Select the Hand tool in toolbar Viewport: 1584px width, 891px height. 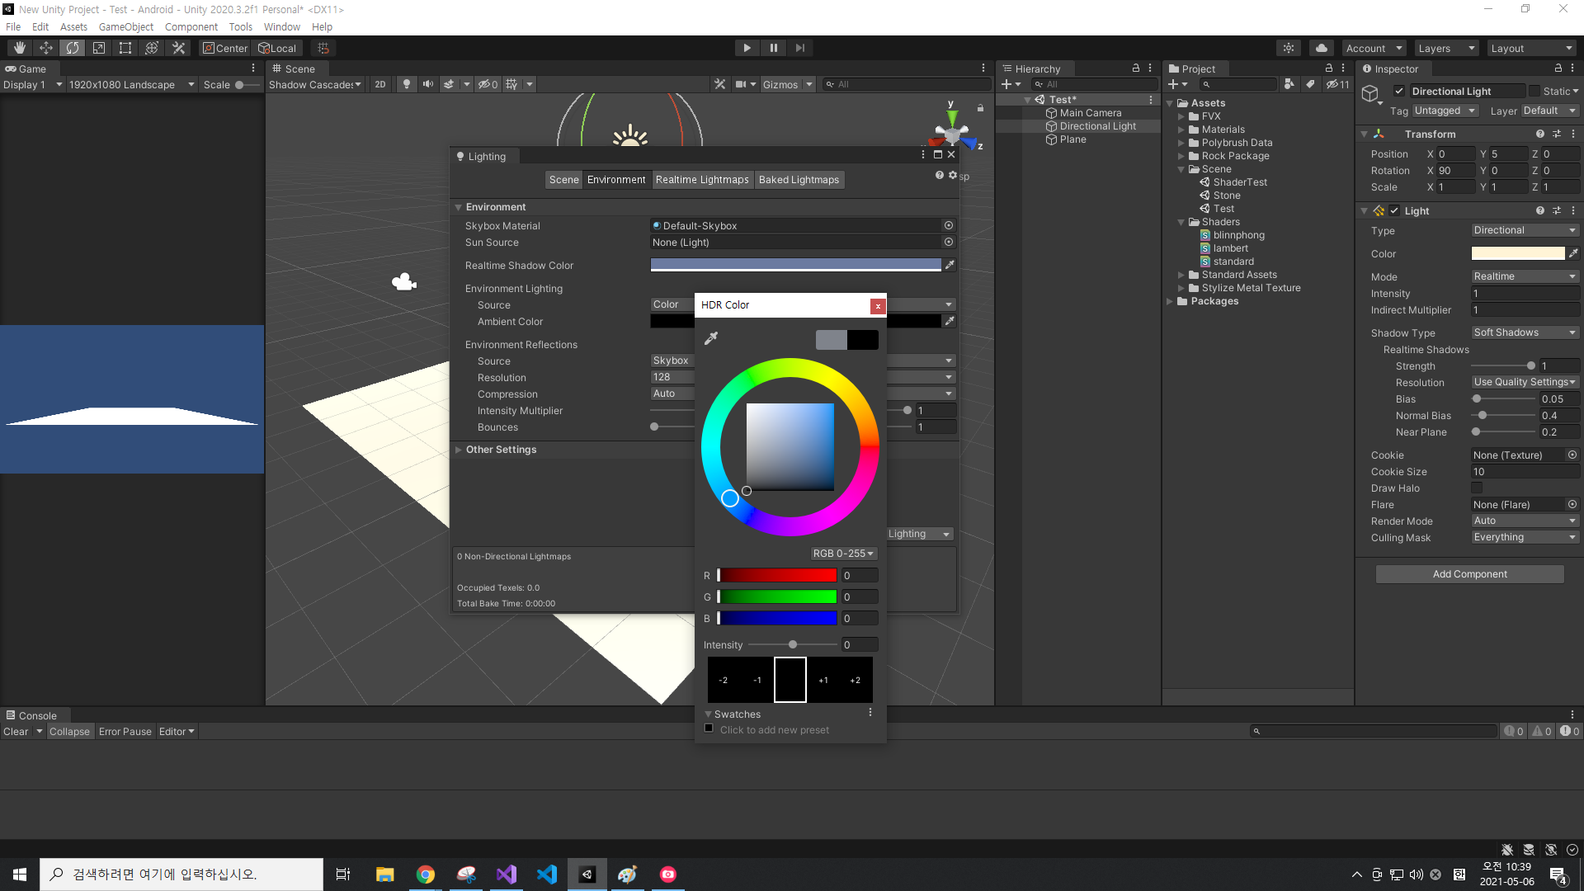(20, 48)
